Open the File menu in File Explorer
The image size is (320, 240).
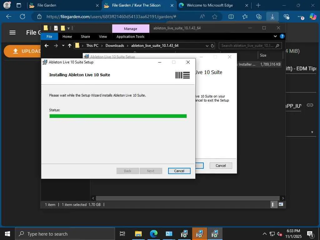pos(49,37)
